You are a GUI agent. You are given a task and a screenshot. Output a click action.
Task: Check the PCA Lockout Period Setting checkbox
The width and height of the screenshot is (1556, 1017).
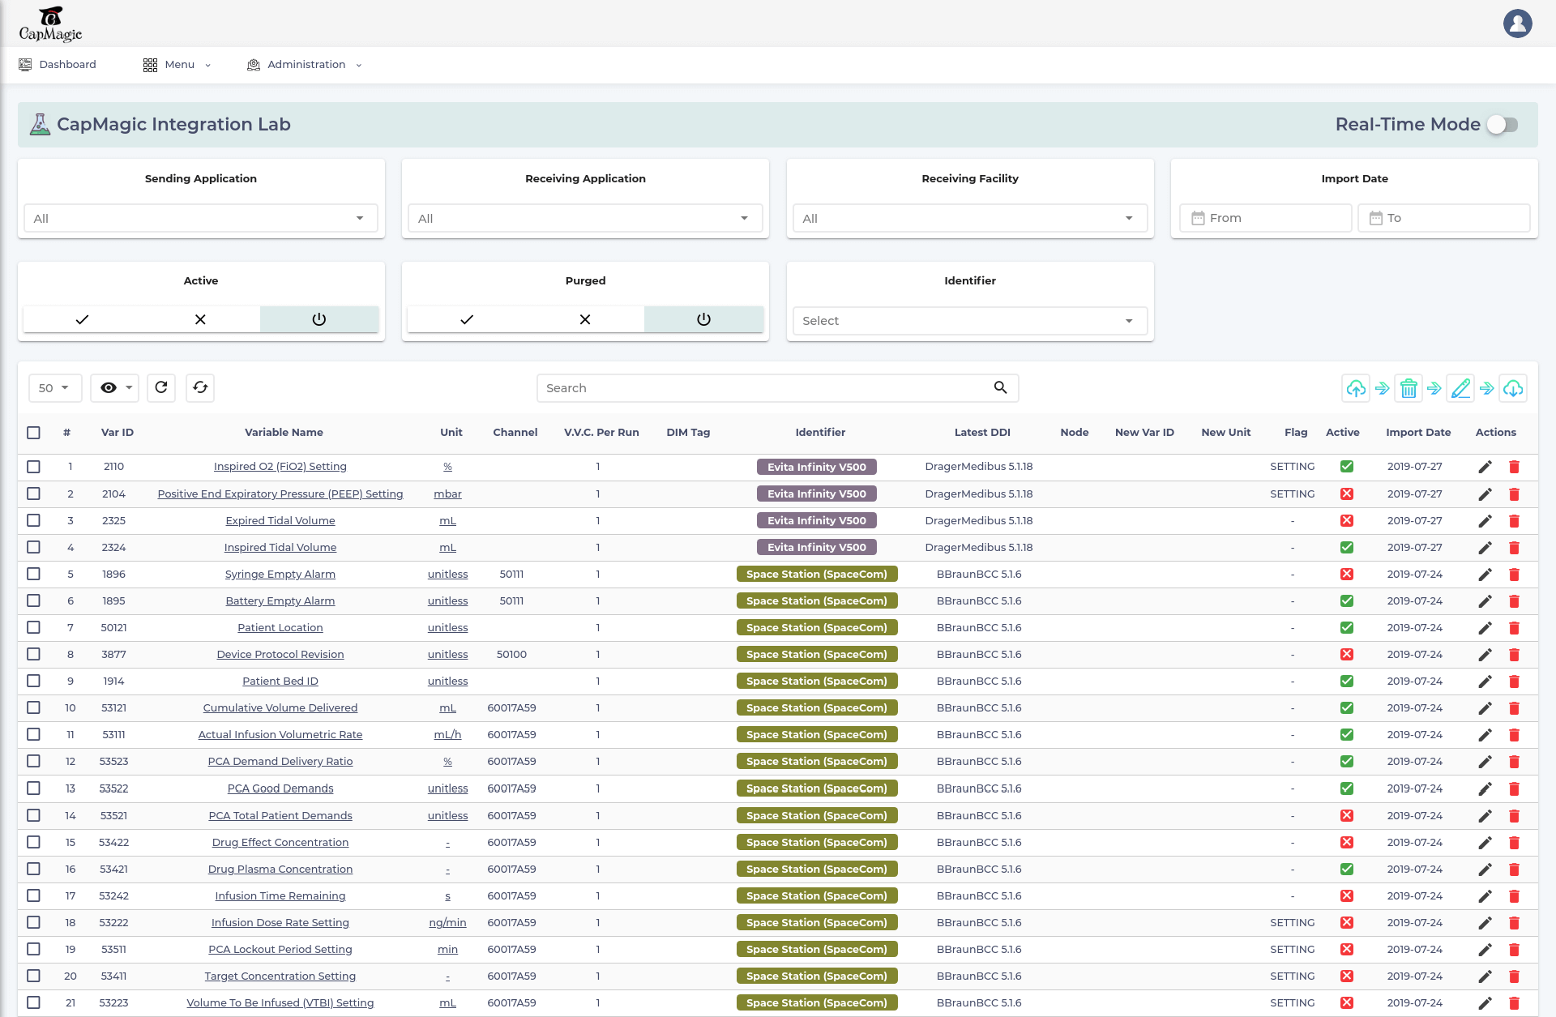point(33,949)
